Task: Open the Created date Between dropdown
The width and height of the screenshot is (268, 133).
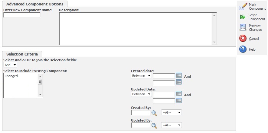Action: [141, 76]
